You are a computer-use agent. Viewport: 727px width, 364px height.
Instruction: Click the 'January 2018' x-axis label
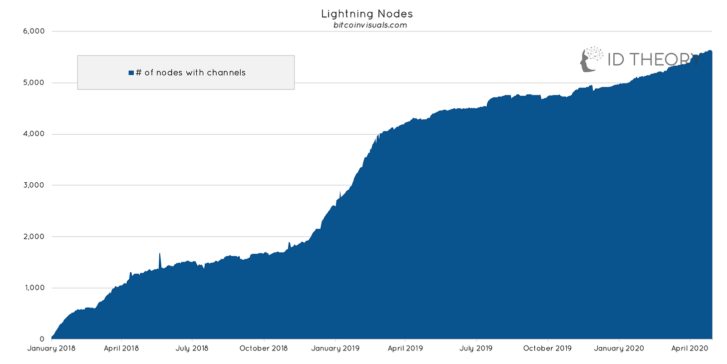click(51, 348)
